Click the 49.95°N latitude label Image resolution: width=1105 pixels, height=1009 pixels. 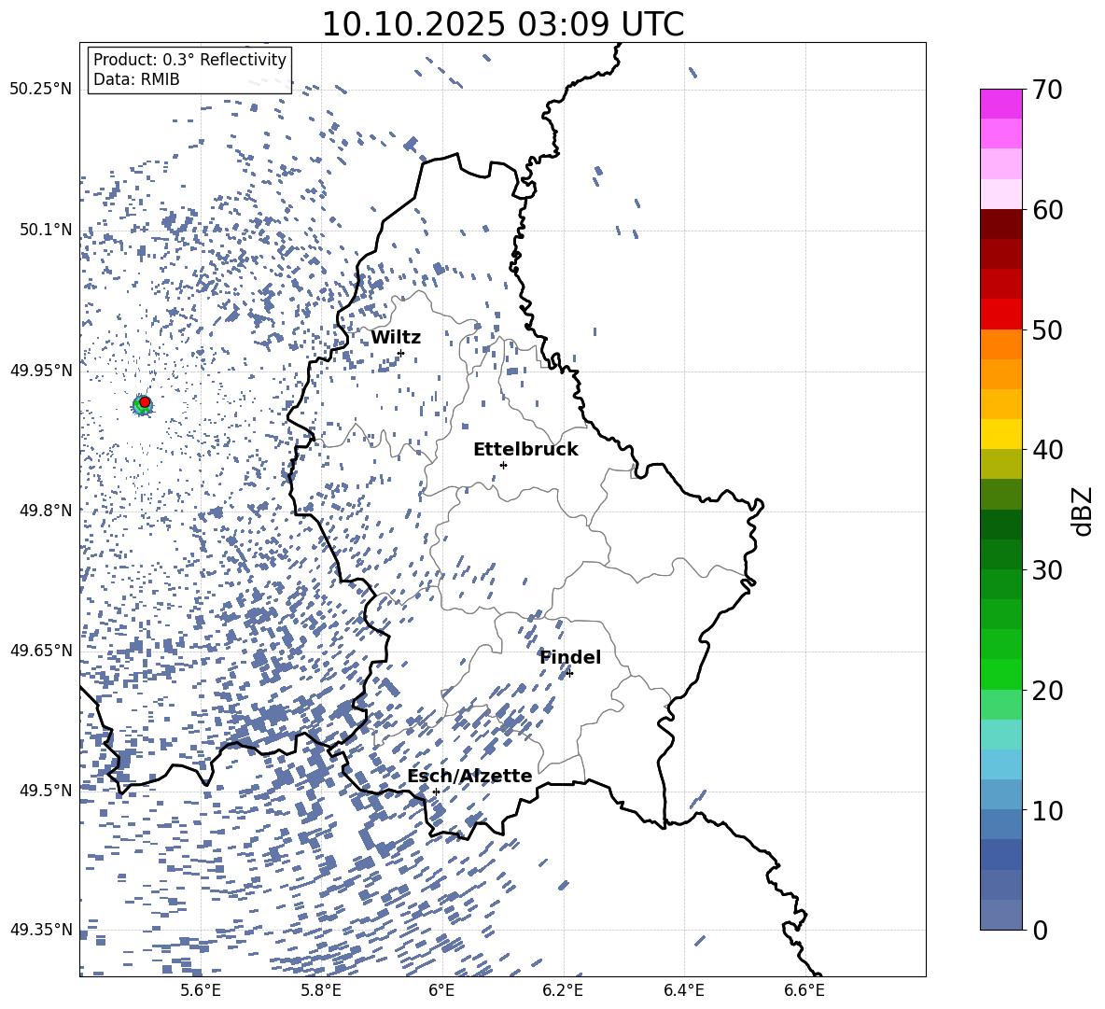[x=40, y=371]
